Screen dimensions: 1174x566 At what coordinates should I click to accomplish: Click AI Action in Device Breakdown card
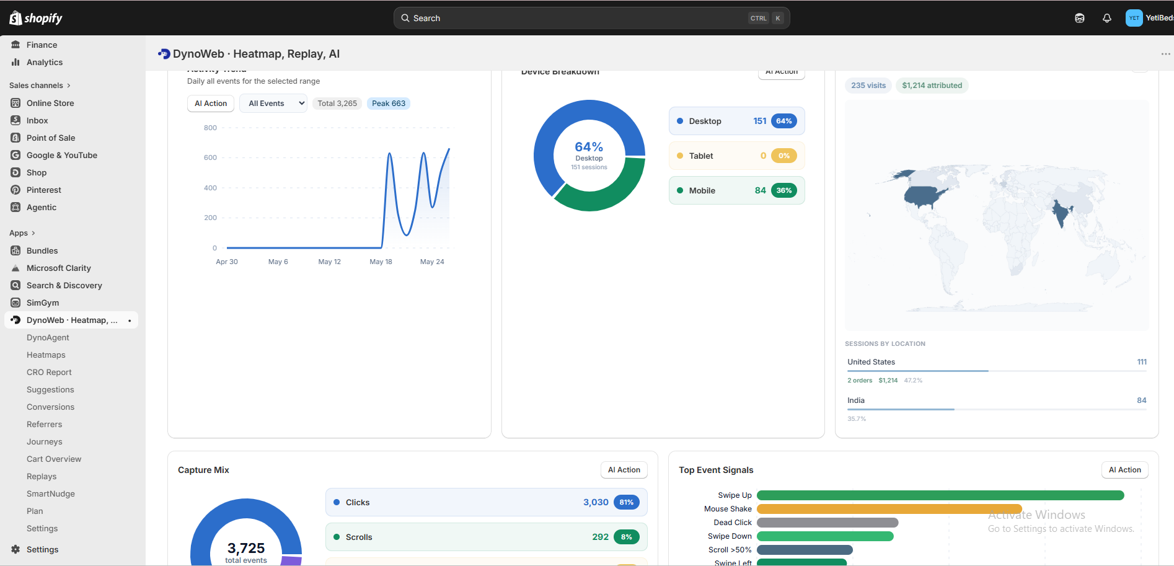782,74
